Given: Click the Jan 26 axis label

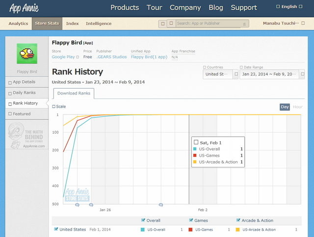Looking at the screenshot, I should pyautogui.click(x=105, y=210).
